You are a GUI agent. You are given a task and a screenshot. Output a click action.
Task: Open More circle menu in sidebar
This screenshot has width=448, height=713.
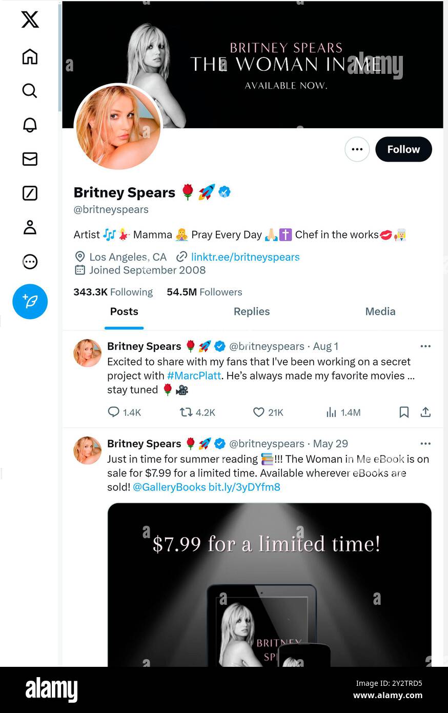point(30,262)
